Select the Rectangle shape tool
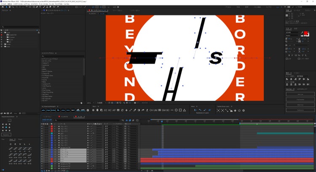Image resolution: width=316 pixels, height=172 pixels. click(34, 7)
